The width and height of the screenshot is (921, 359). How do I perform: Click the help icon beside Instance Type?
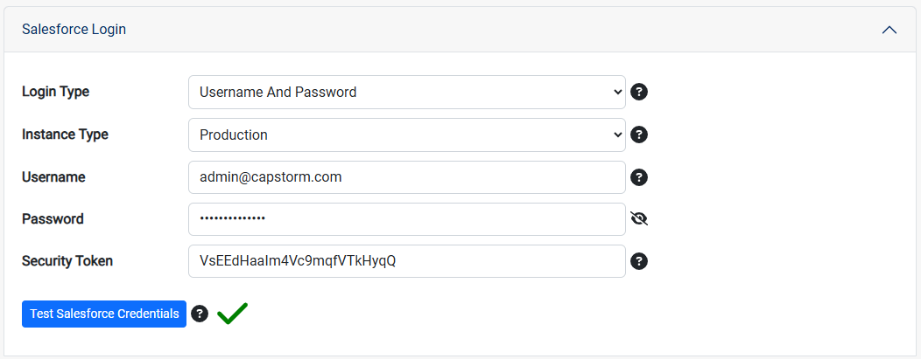coord(639,135)
